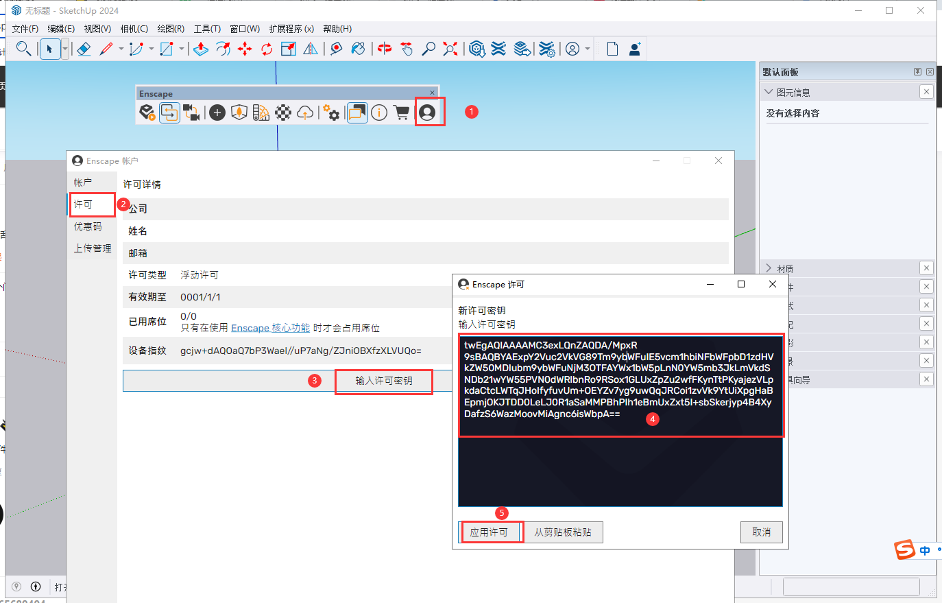Click the 输入许可密钥 button
942x603 pixels.
(384, 381)
